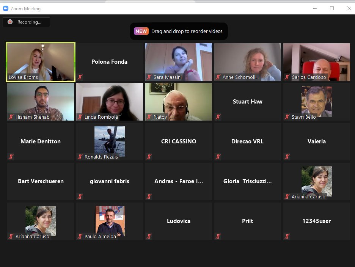Click the Polona Fonda name text
Screen dimensions: 355x267
click(x=109, y=62)
